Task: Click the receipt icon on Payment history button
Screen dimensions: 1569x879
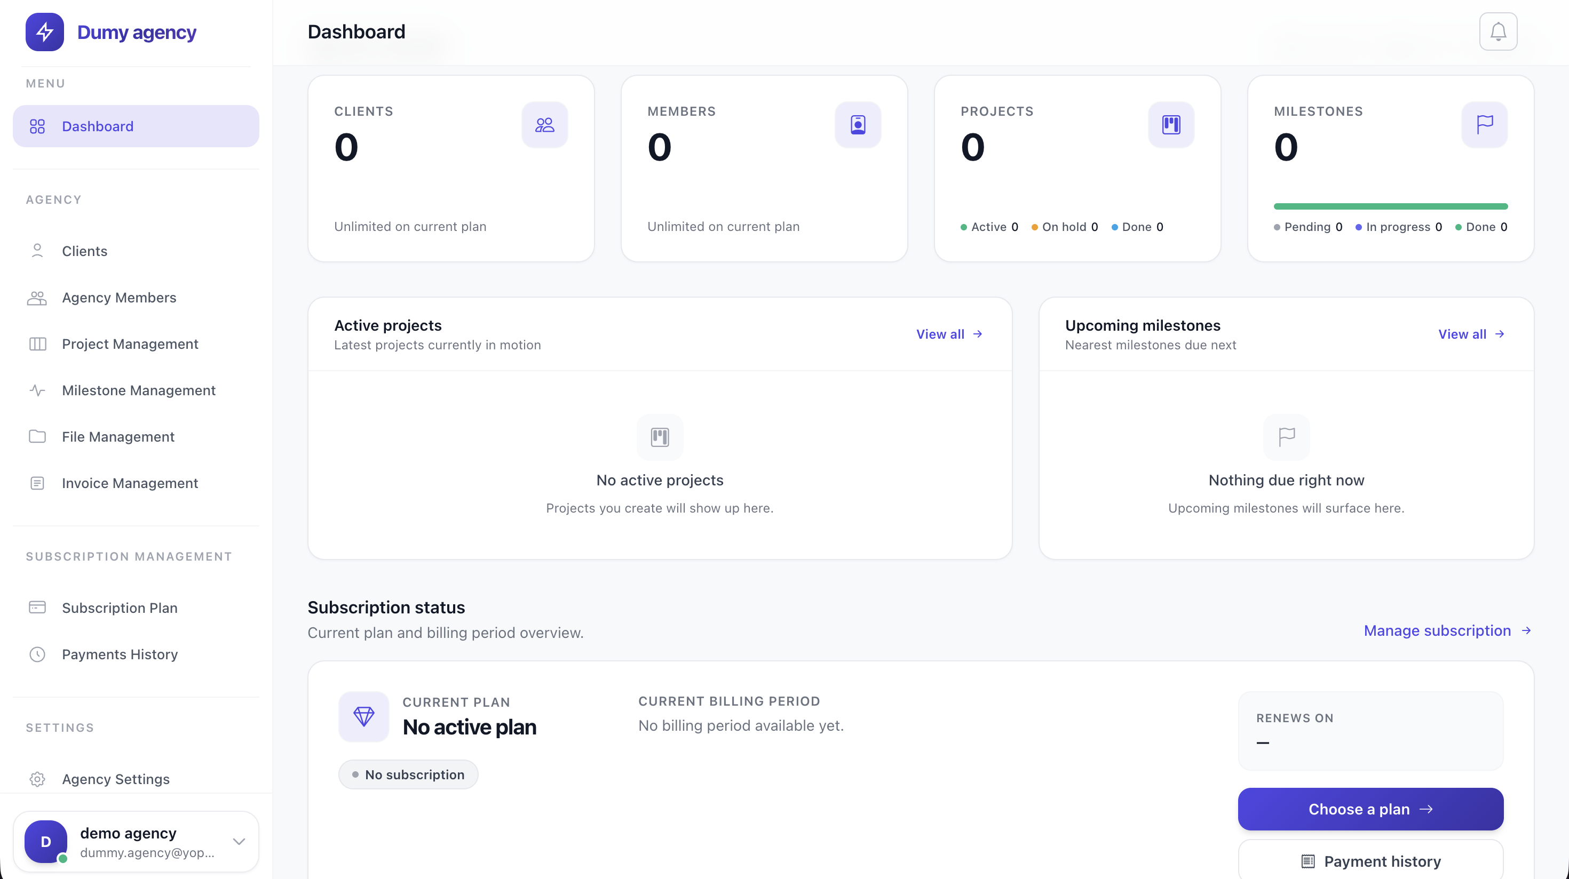Action: [1307, 861]
